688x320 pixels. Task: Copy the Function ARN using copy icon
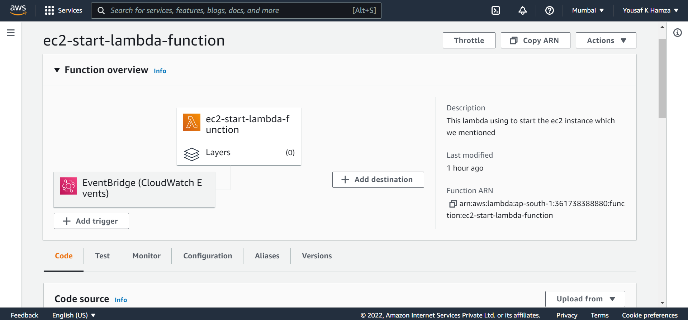453,204
